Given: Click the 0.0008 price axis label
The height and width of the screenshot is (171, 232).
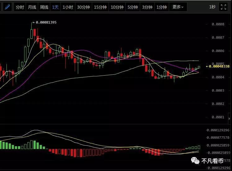Looking at the screenshot, I should point(218,24).
